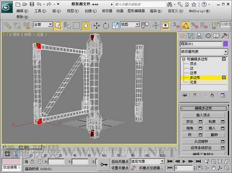Switch to the Create panel tab
This screenshot has width=232, height=173.
click(x=182, y=36)
